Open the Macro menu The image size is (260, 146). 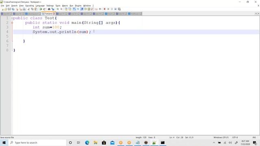pos(65,6)
